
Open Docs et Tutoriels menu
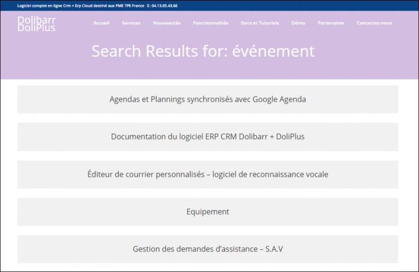pyautogui.click(x=260, y=23)
